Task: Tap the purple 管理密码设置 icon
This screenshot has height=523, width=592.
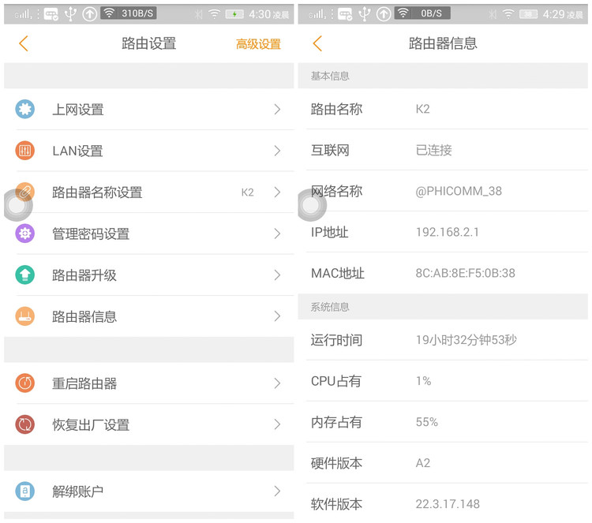Action: point(25,233)
